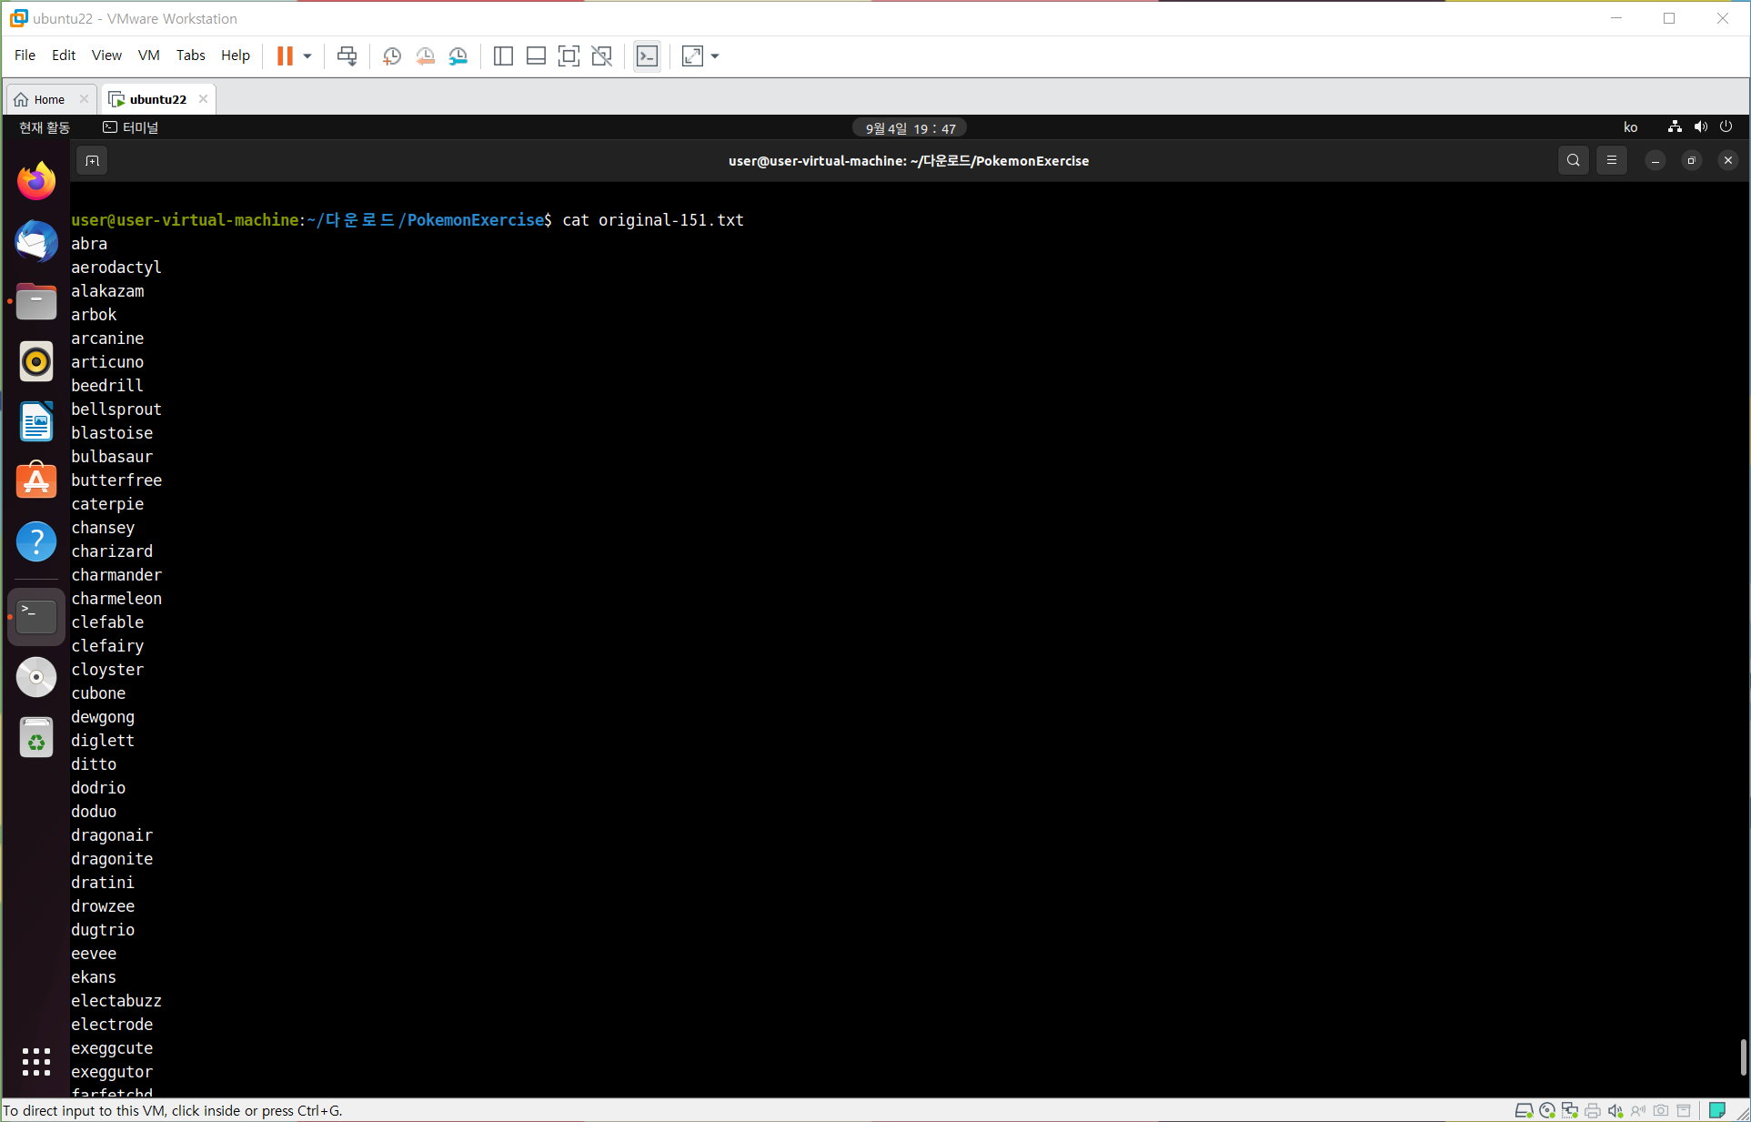Take a VM snapshot
1751x1122 pixels.
(x=392, y=56)
